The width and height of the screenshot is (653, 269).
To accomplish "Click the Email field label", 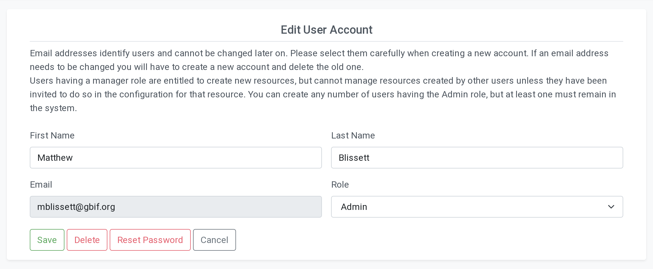I will [41, 184].
